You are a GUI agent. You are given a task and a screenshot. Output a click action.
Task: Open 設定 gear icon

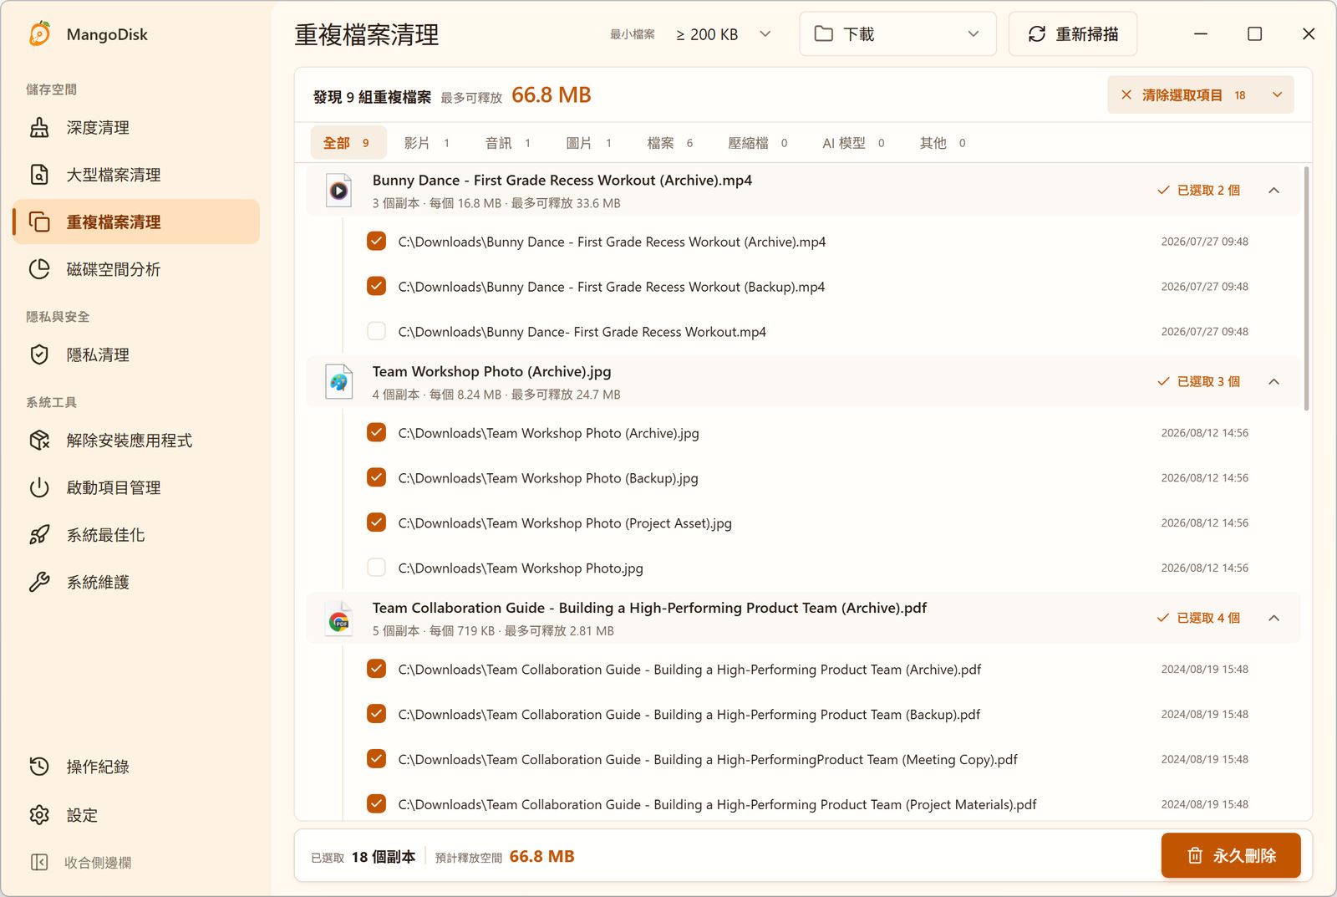click(x=39, y=815)
